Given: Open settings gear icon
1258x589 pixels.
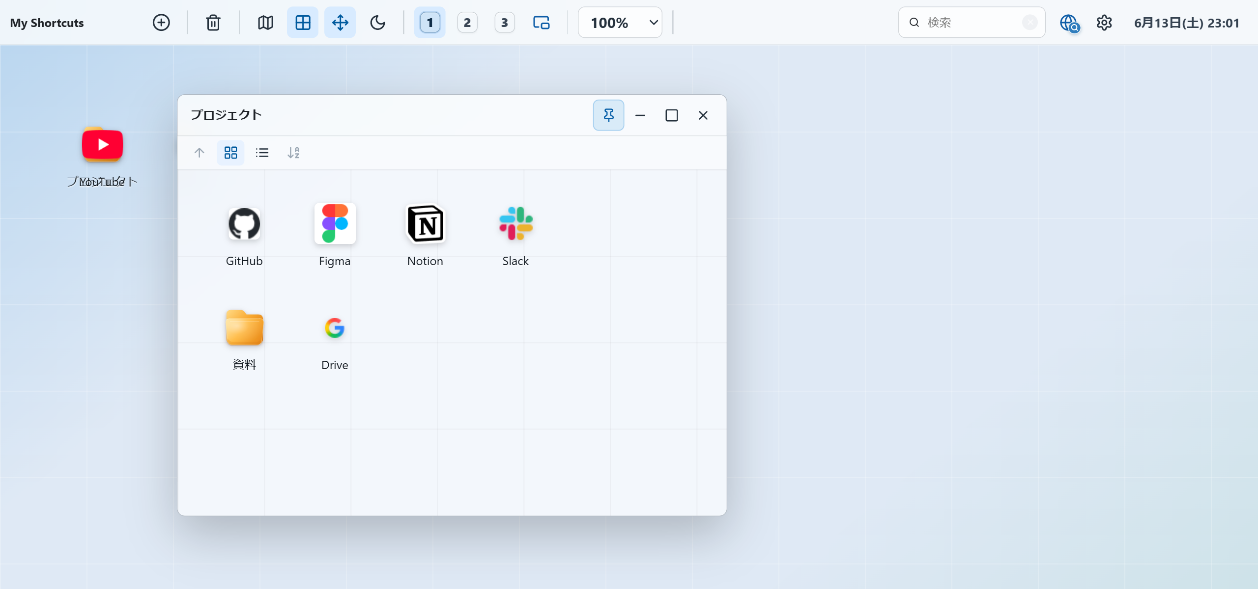Looking at the screenshot, I should [x=1104, y=23].
